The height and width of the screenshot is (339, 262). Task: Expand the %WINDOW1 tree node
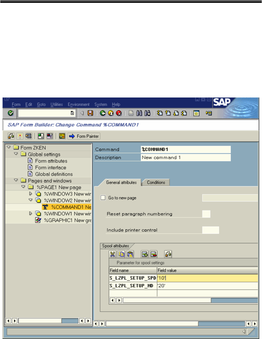31,213
